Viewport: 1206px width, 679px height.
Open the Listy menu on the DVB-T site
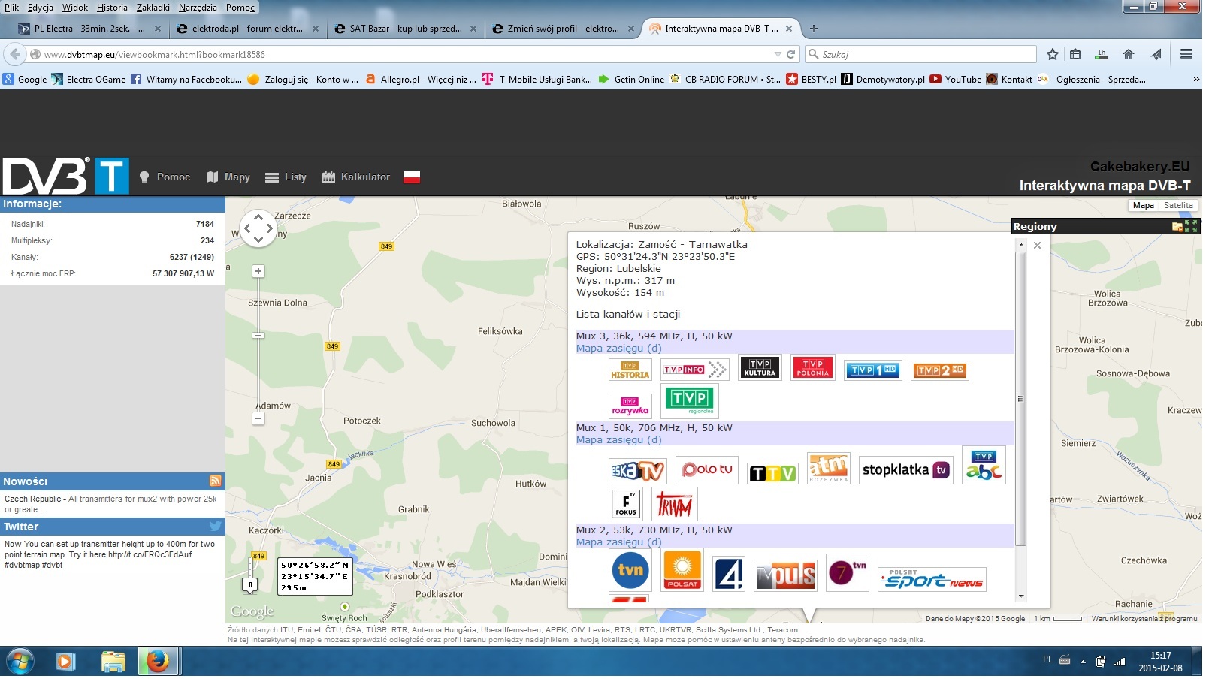pyautogui.click(x=287, y=178)
